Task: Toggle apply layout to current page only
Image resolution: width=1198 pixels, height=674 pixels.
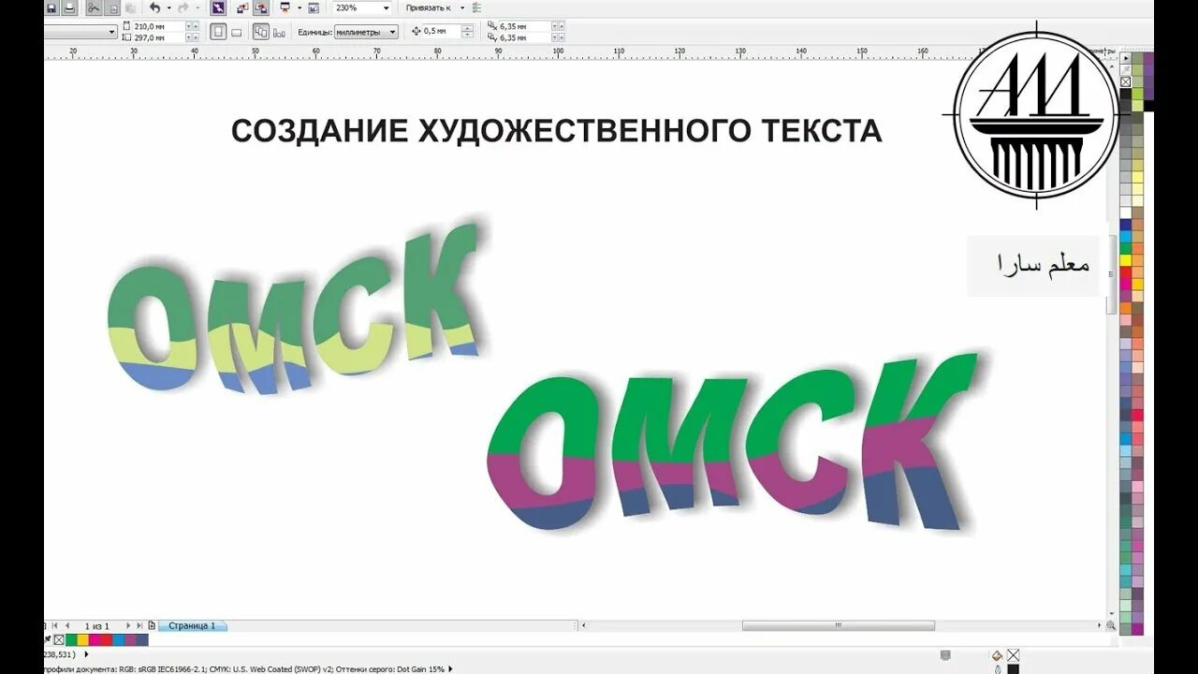Action: (279, 32)
